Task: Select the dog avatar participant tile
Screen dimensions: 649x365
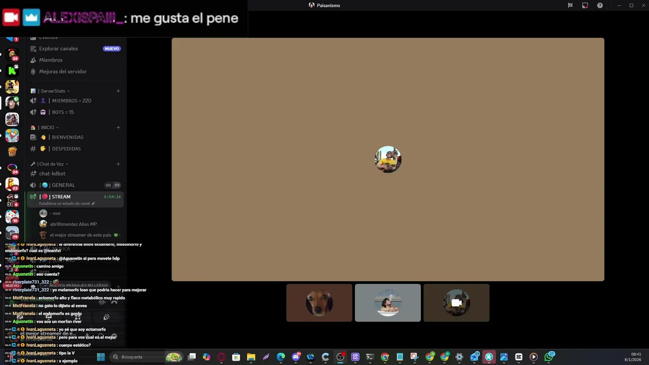Action: click(x=319, y=303)
